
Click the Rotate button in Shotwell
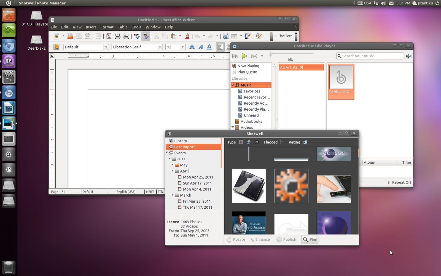[x=236, y=240]
